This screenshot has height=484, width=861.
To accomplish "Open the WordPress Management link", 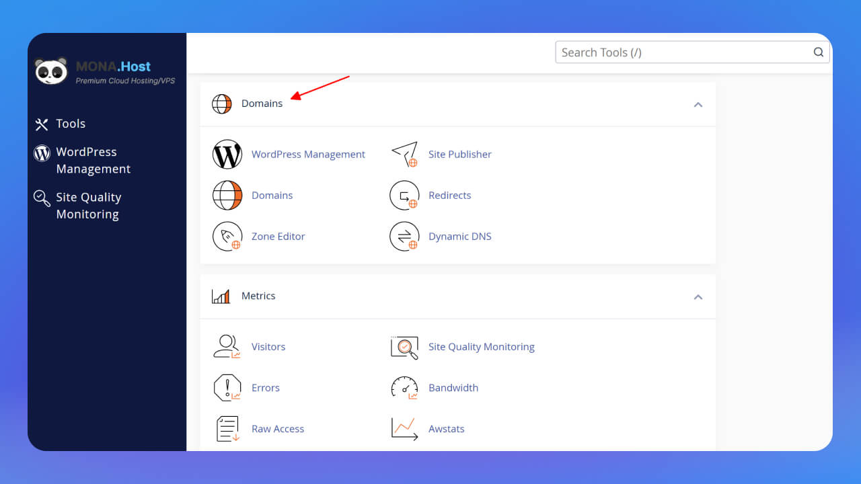I will pyautogui.click(x=308, y=155).
